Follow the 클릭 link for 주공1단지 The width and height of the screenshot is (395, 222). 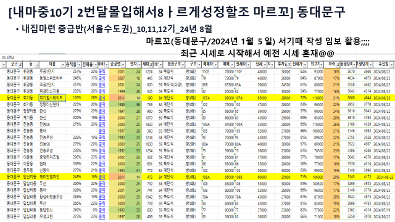102,72
